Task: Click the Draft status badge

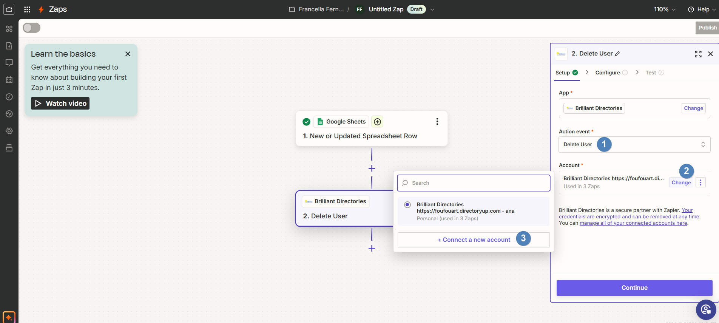Action: click(x=416, y=9)
